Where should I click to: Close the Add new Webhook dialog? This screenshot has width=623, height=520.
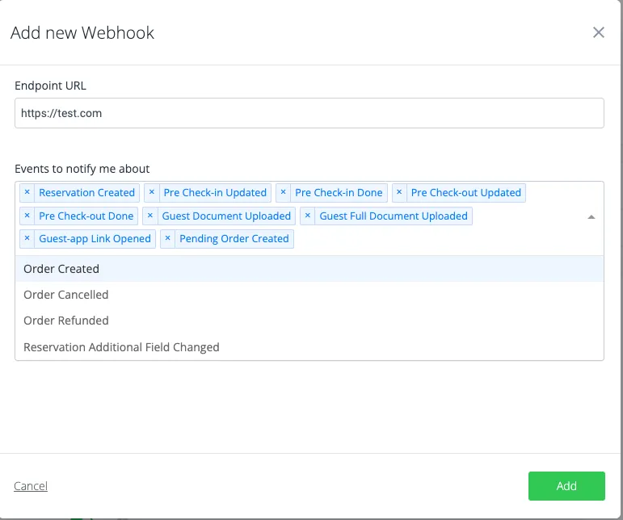pyautogui.click(x=599, y=32)
